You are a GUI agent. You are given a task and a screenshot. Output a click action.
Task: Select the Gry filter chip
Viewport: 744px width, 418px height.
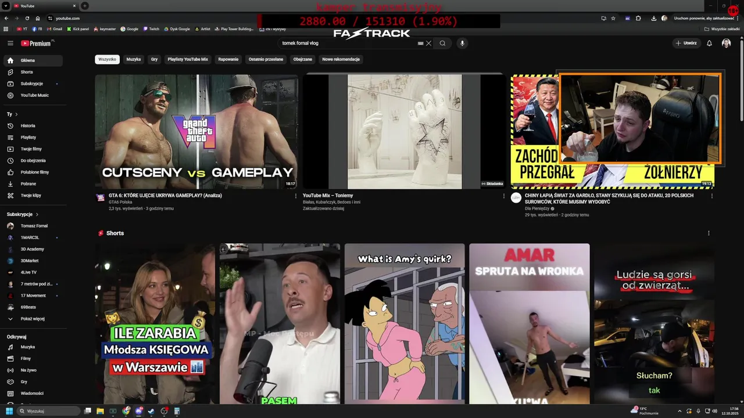click(154, 59)
